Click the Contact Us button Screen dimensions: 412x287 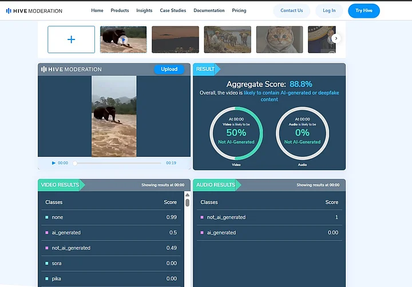291,10
